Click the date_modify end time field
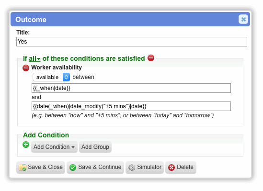Image resolution: width=263 pixels, height=191 pixels. 131,106
